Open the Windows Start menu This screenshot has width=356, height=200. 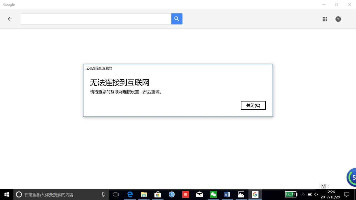(x=7, y=194)
